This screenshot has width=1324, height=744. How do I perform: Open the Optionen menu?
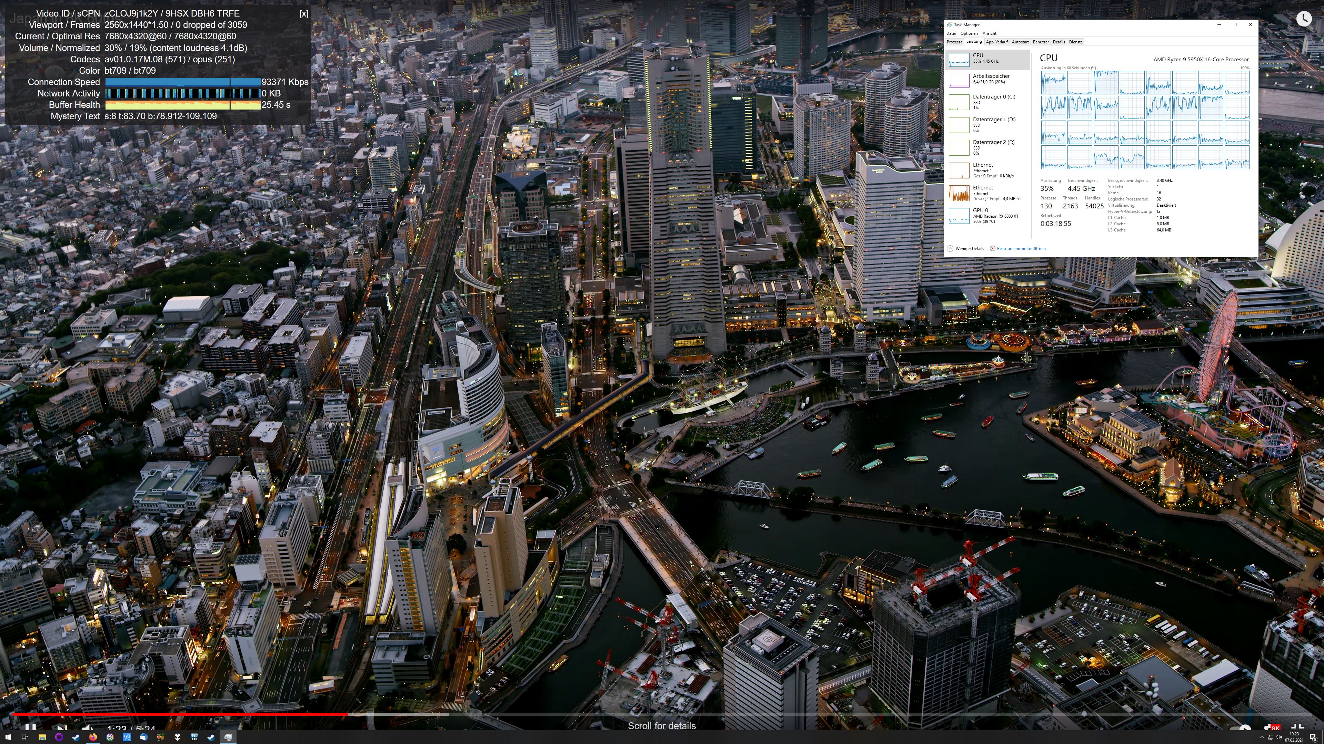pos(969,33)
